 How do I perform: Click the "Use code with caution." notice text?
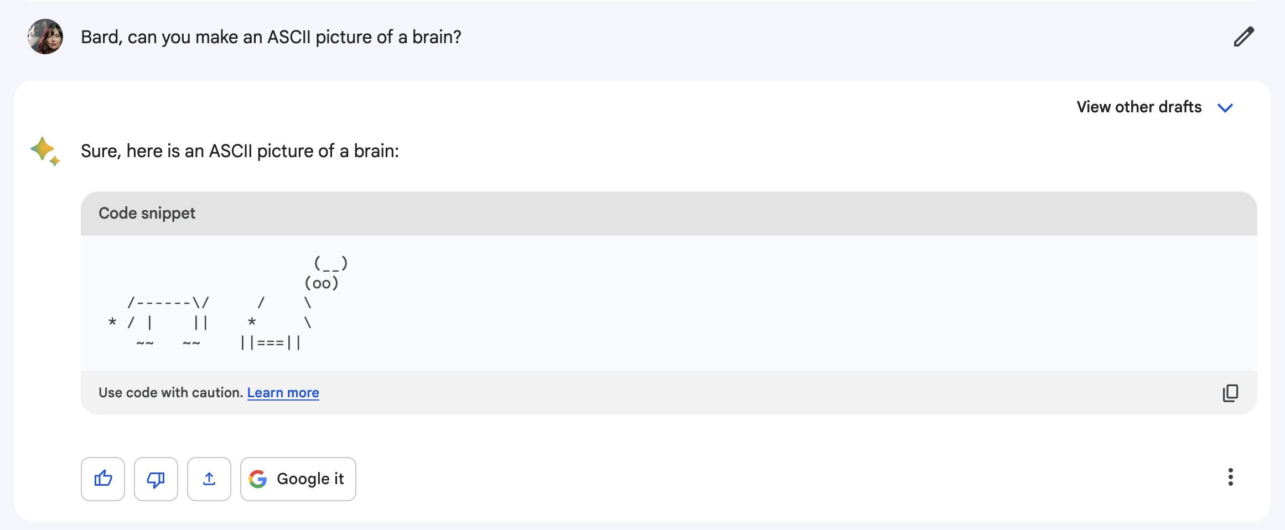coord(171,393)
